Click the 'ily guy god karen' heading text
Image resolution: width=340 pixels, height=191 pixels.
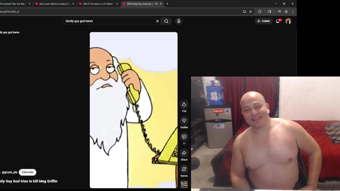10,32
